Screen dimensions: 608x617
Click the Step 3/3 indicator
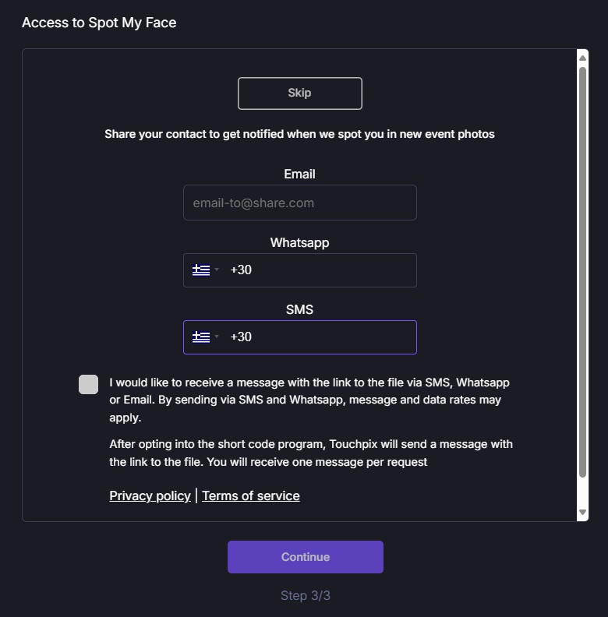coord(305,595)
